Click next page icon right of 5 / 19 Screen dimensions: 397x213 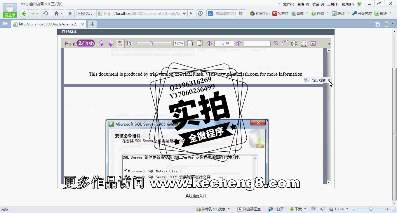(239, 43)
